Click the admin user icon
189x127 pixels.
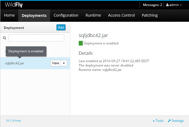167,5
